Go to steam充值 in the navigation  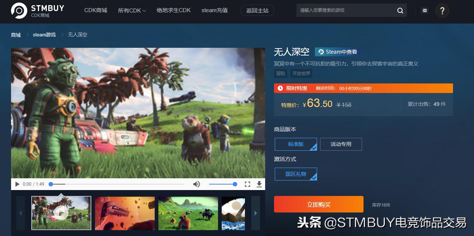(214, 10)
